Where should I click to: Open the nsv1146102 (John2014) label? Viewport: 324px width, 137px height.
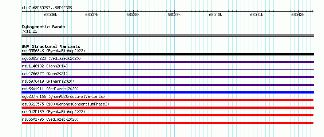click(x=45, y=66)
